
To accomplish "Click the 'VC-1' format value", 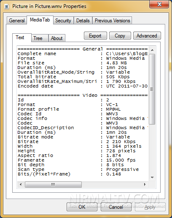I will [112, 105].
